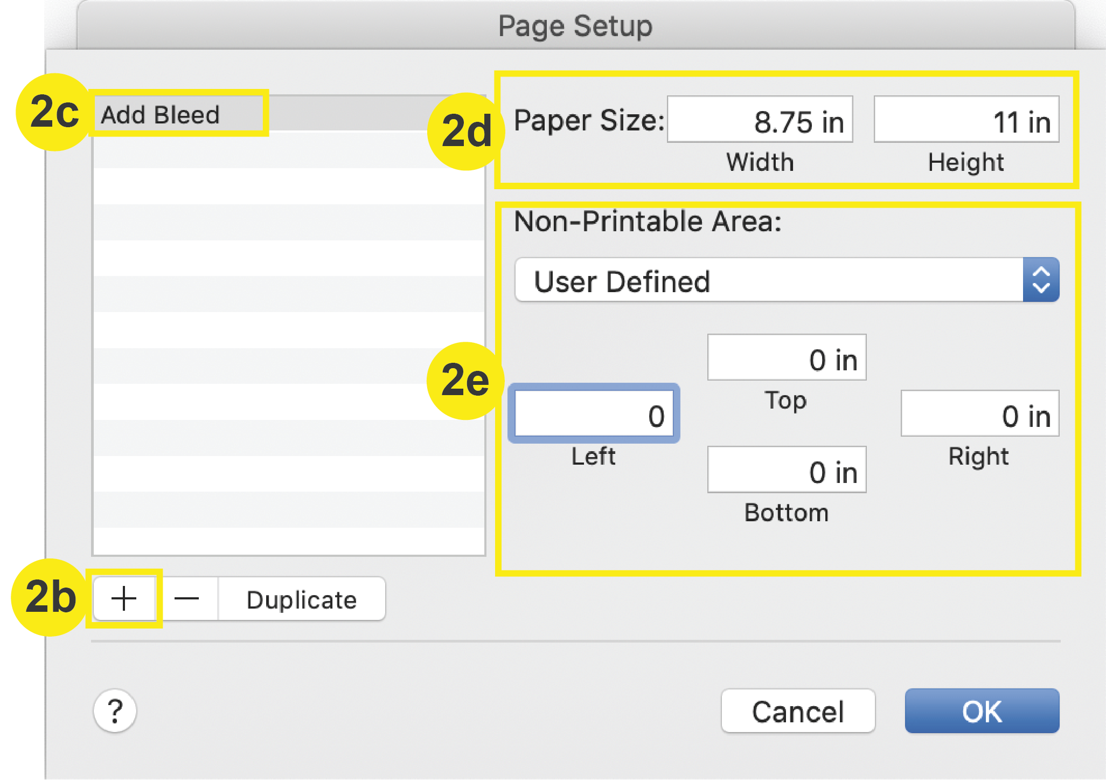This screenshot has height=780, width=1106.
Task: Click the paper Height field showing 11 in
Action: (x=966, y=120)
